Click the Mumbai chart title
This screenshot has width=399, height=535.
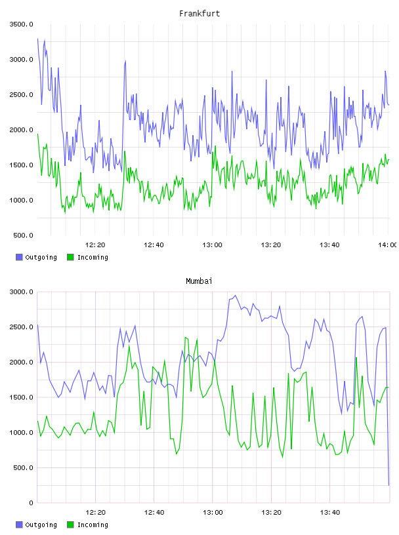click(x=199, y=281)
